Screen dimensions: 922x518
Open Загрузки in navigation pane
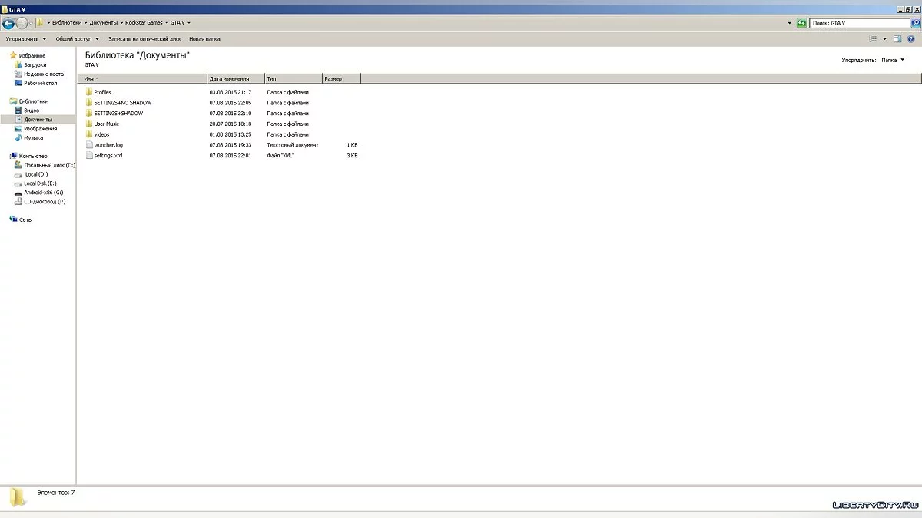pyautogui.click(x=35, y=65)
